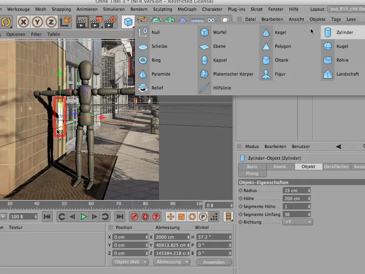Open timeline filmstrip icon

point(228,216)
